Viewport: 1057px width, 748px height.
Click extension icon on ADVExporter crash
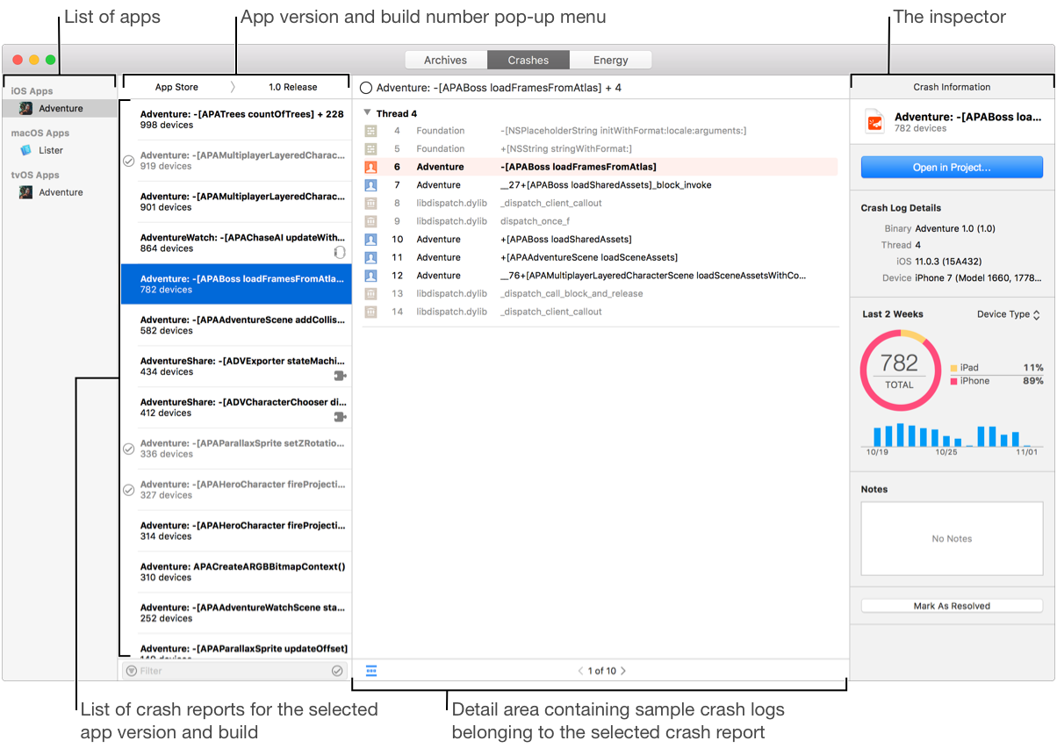click(x=341, y=376)
